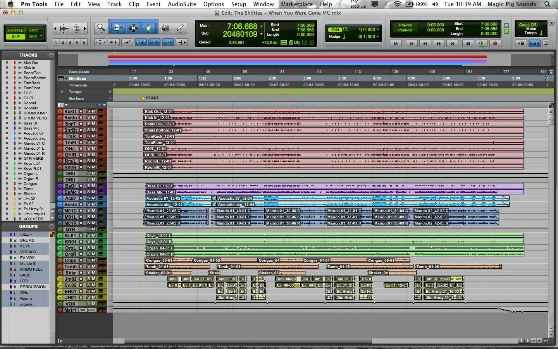Toggle Link Timeline and Edit Selection
Image resolution: width=558 pixels, height=349 pixels.
click(154, 42)
